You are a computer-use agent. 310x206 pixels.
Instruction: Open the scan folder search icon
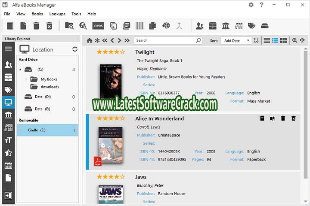pos(69,26)
